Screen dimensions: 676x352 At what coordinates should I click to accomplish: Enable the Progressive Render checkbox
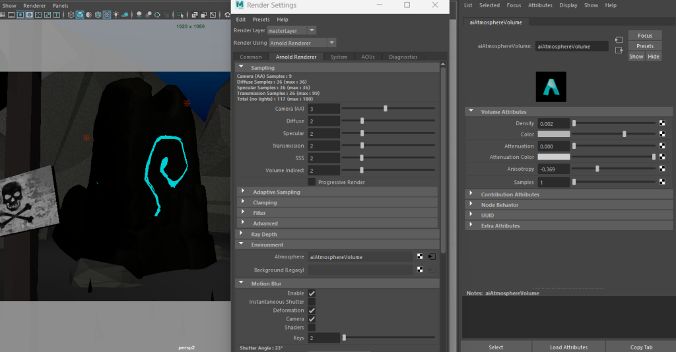(312, 182)
